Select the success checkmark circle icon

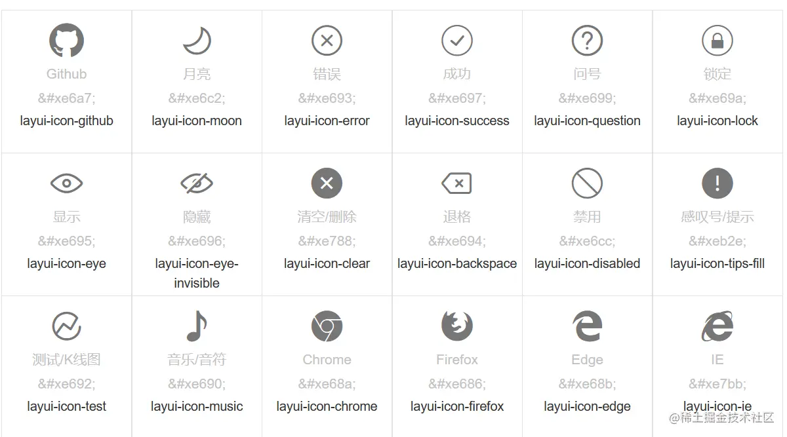tap(457, 41)
